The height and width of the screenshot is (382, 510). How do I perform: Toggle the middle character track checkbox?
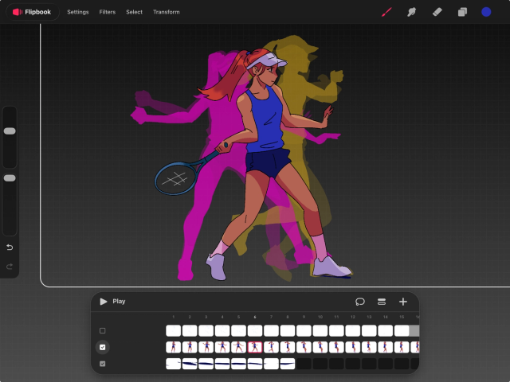[102, 347]
